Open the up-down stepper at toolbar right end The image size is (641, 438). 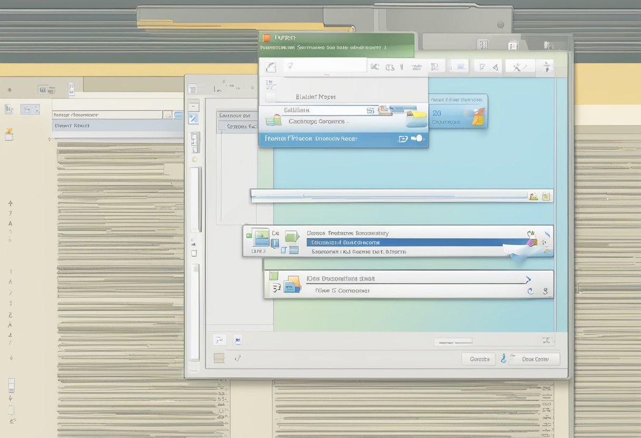547,66
